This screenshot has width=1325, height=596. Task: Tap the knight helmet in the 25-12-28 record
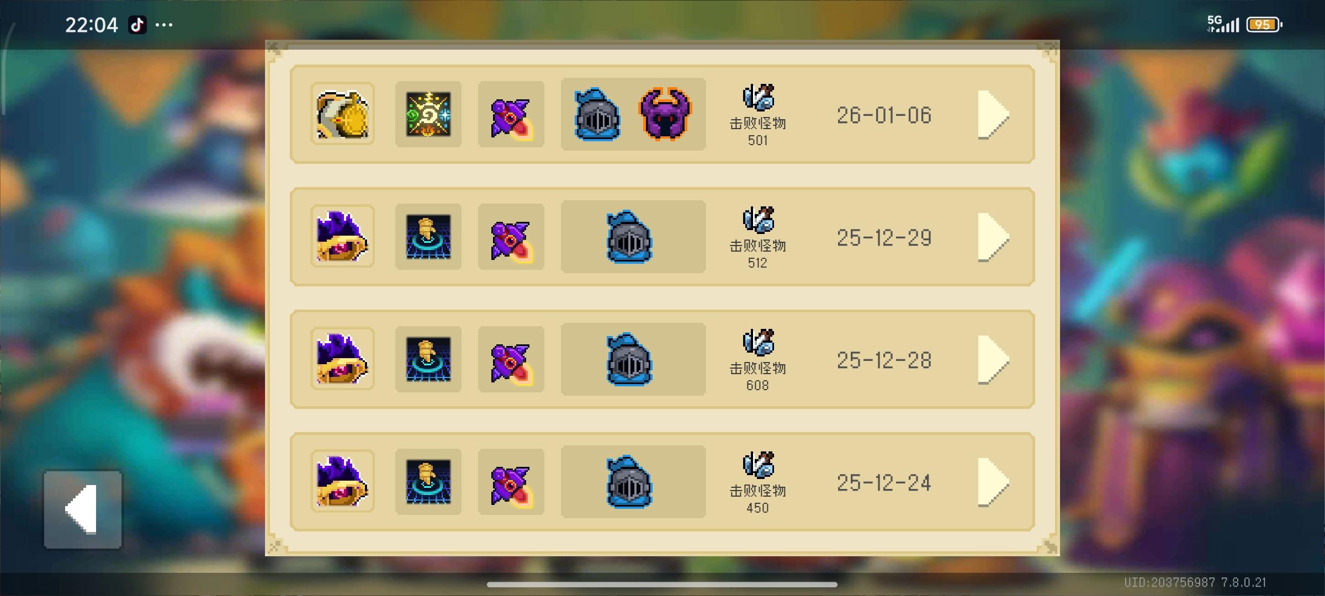click(629, 359)
